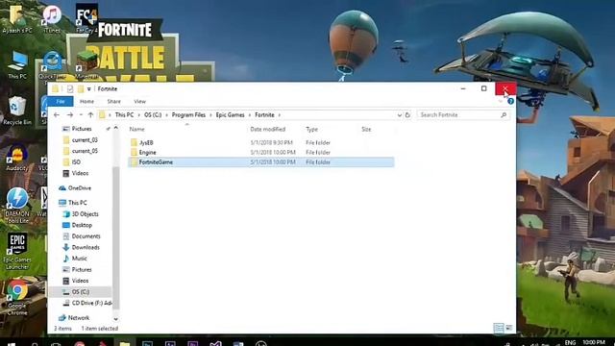Viewport: 615px width, 346px height.
Task: Navigate to This PC in breadcrumb
Action: [124, 115]
